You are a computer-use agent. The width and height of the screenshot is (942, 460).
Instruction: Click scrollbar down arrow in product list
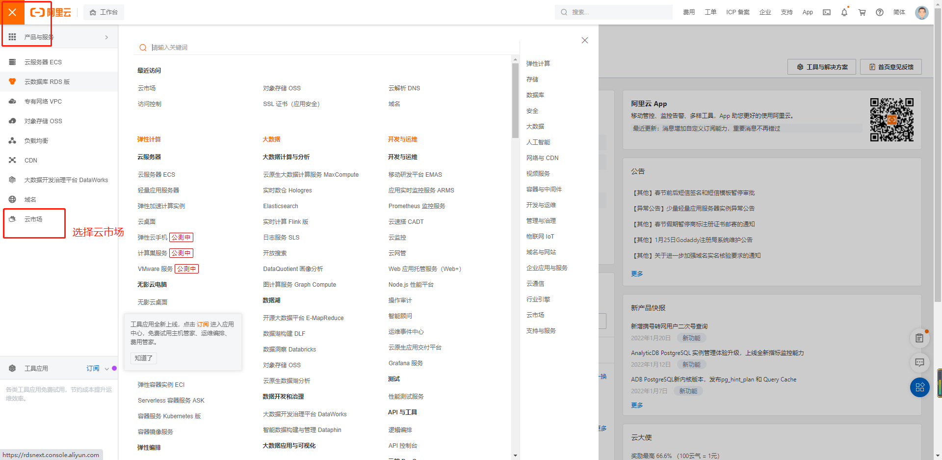click(515, 456)
